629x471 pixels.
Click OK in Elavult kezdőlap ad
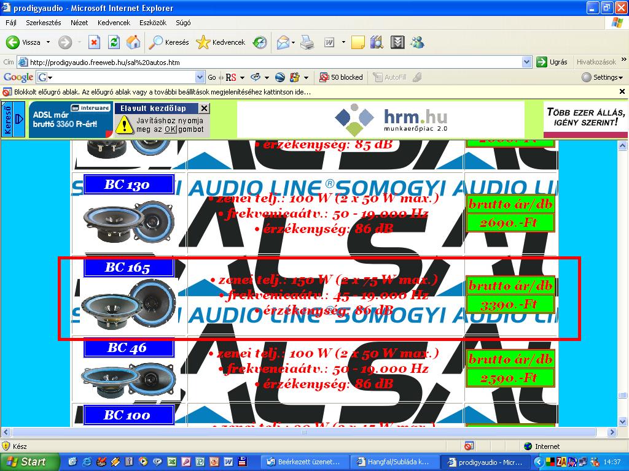click(170, 129)
